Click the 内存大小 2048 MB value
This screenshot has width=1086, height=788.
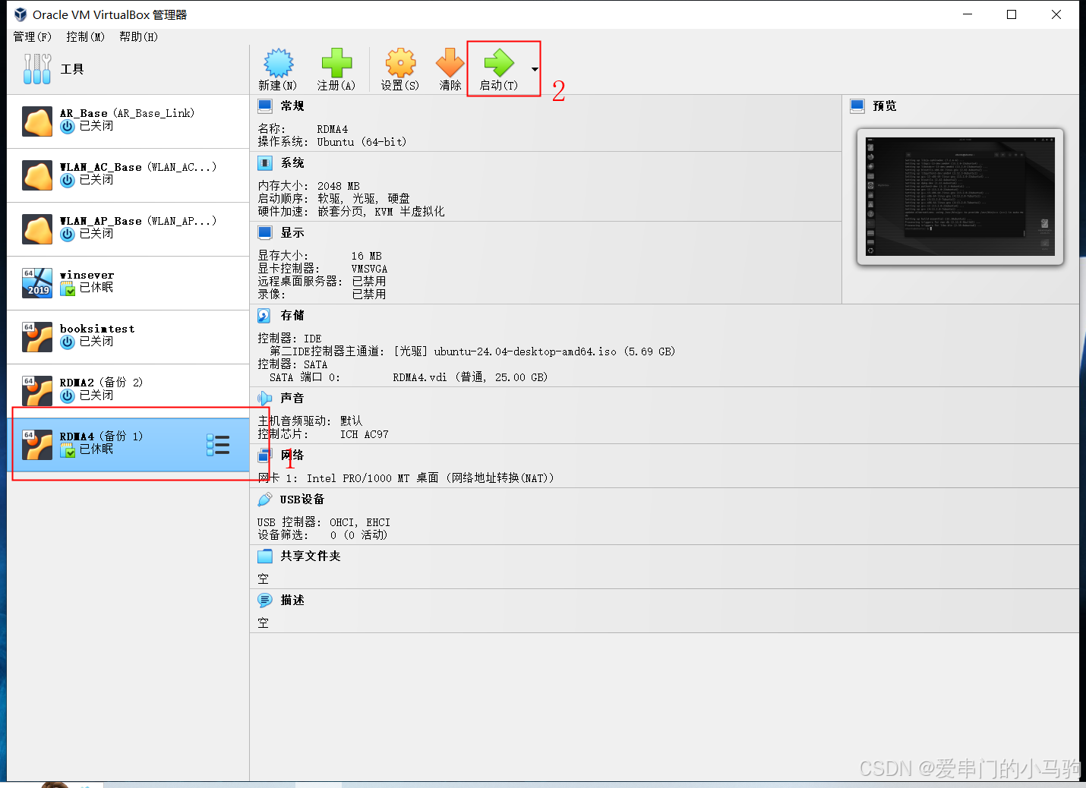[x=339, y=186]
